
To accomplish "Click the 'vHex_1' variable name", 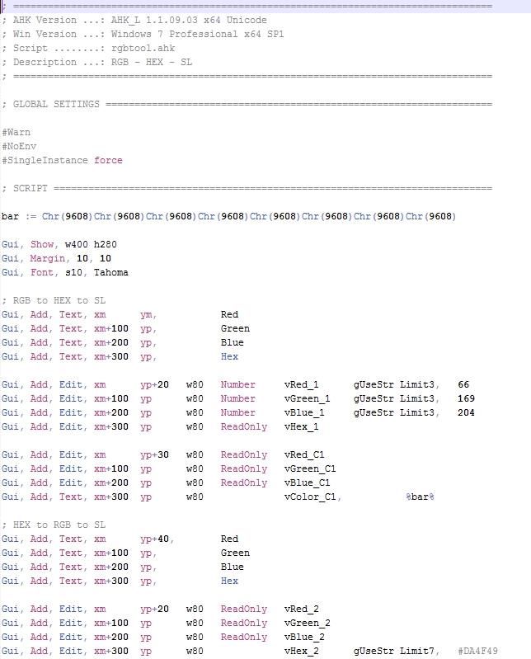I will coord(301,426).
